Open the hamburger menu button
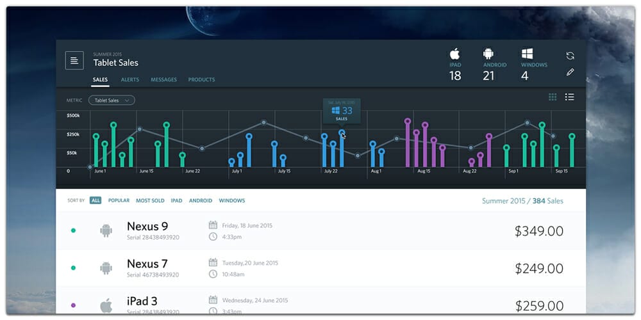Image resolution: width=641 pixels, height=320 pixels. point(74,60)
